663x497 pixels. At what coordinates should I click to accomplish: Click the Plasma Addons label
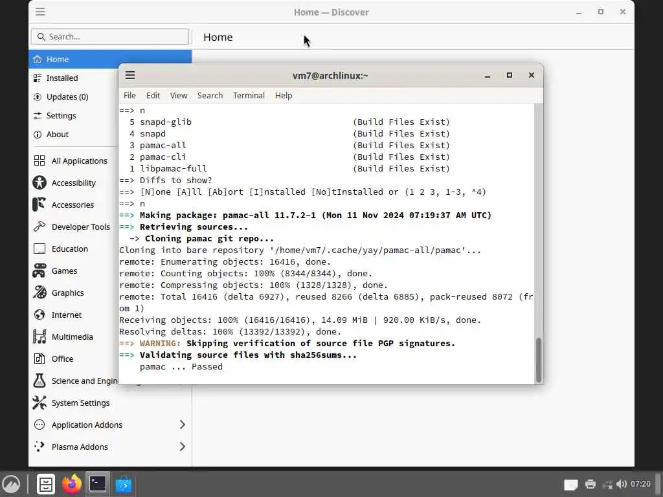tap(80, 447)
